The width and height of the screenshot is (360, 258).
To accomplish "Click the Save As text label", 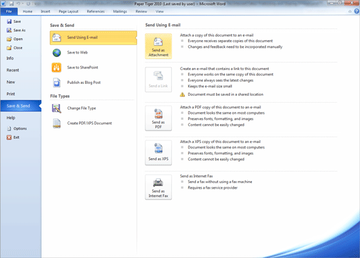I will coord(19,31).
